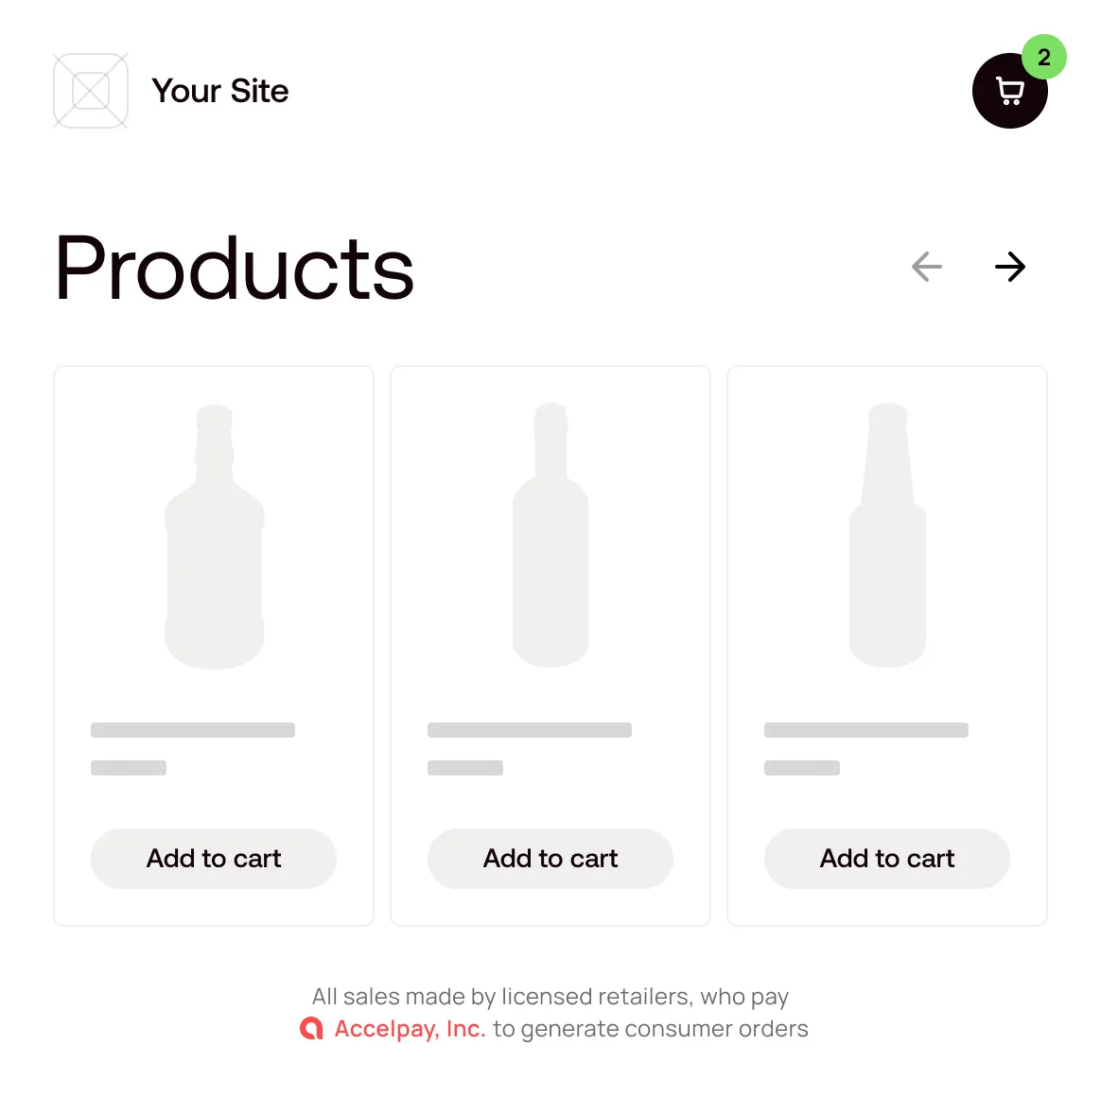Select the third product card

coord(886,645)
